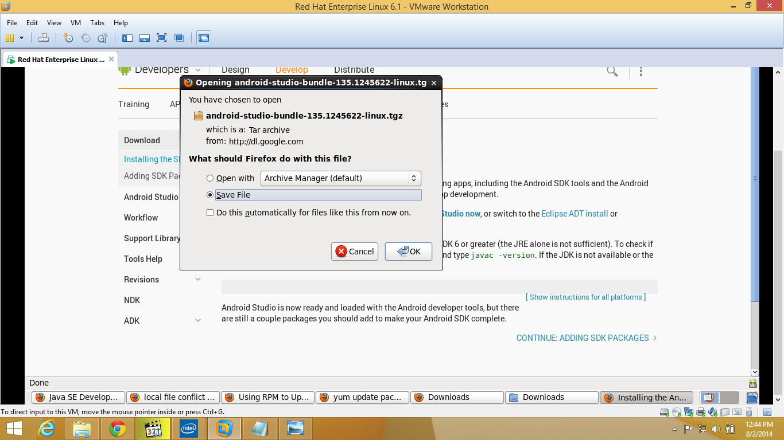This screenshot has width=784, height=440.
Task: Open NDK in the left sidebar
Action: (x=132, y=300)
